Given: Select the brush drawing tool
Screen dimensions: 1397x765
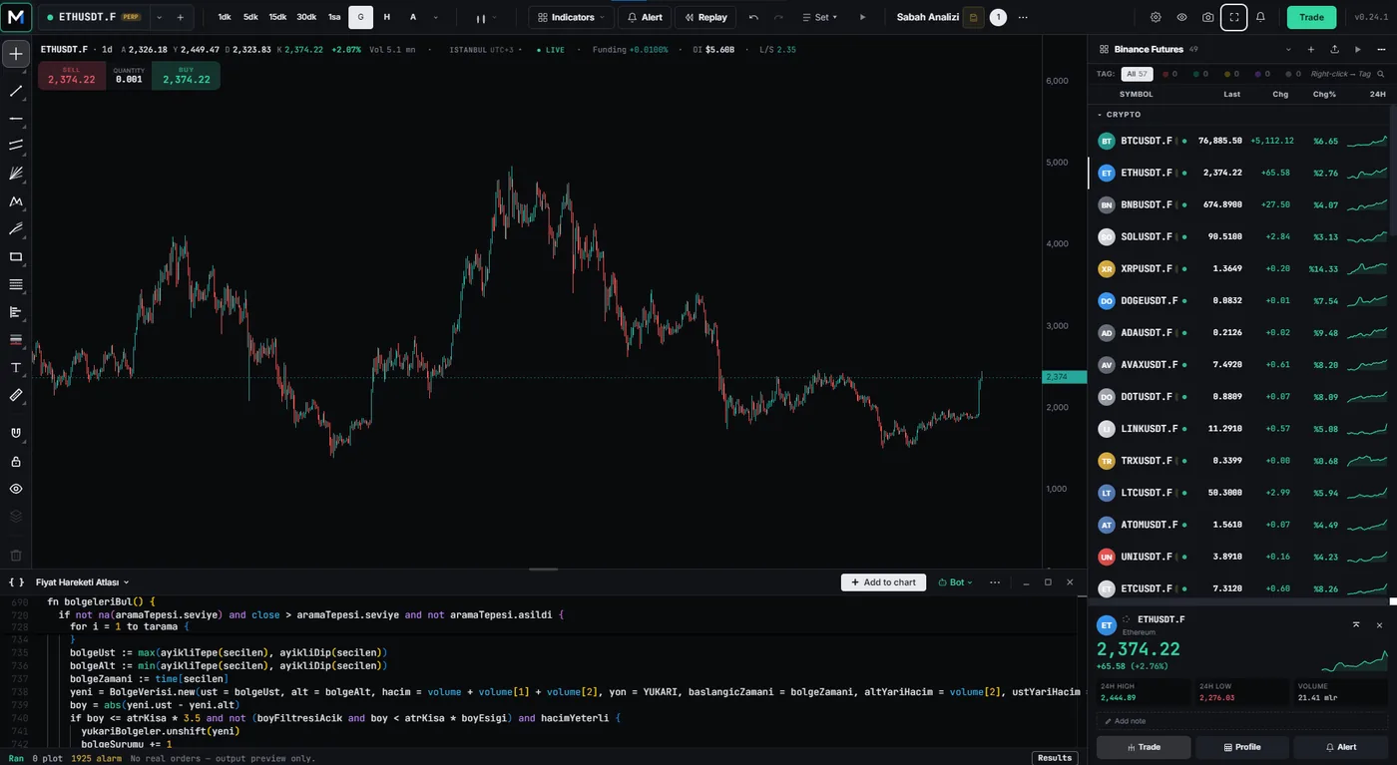Looking at the screenshot, I should [16, 229].
